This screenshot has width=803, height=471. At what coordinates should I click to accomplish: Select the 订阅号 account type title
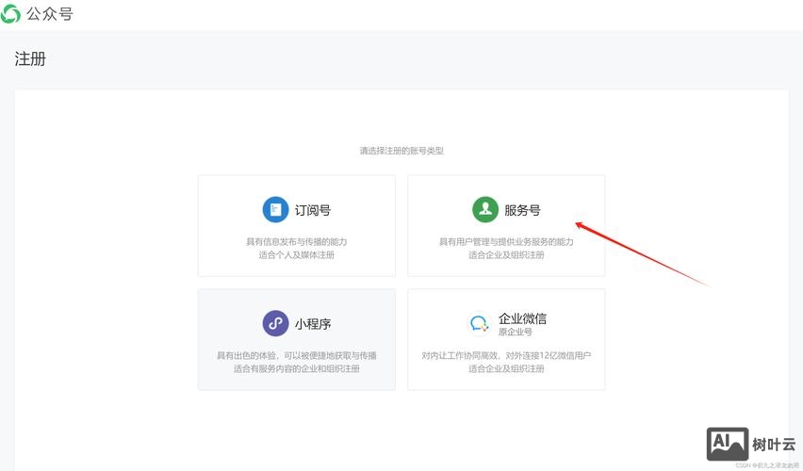pos(313,211)
